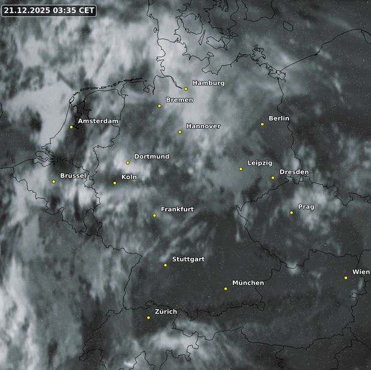
Task: Click the Amsterdam yellow location dot
Action: (x=71, y=127)
